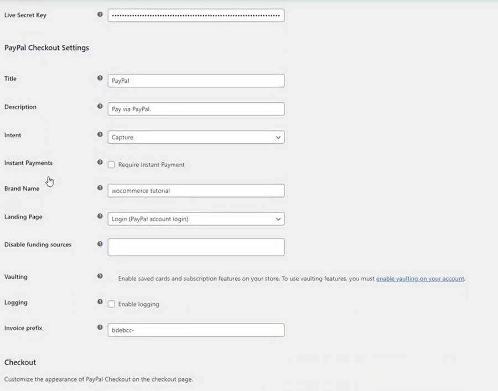Click the Vaulting help icon

pos(100,276)
